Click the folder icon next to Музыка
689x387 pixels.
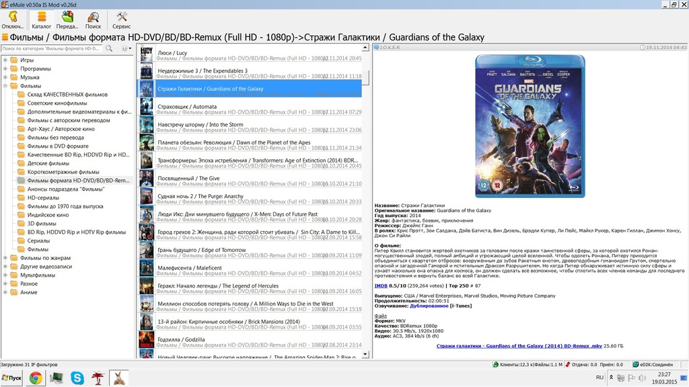tap(13, 77)
